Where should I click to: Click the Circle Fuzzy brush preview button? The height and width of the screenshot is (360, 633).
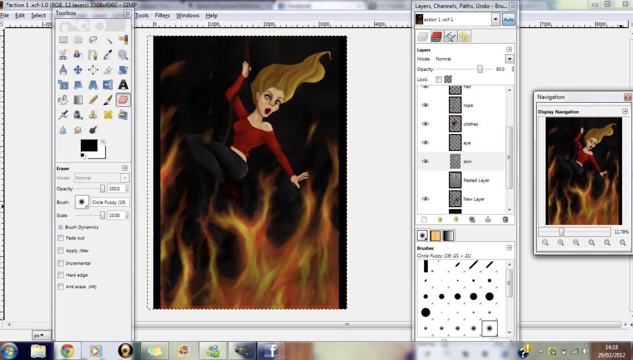[81, 202]
